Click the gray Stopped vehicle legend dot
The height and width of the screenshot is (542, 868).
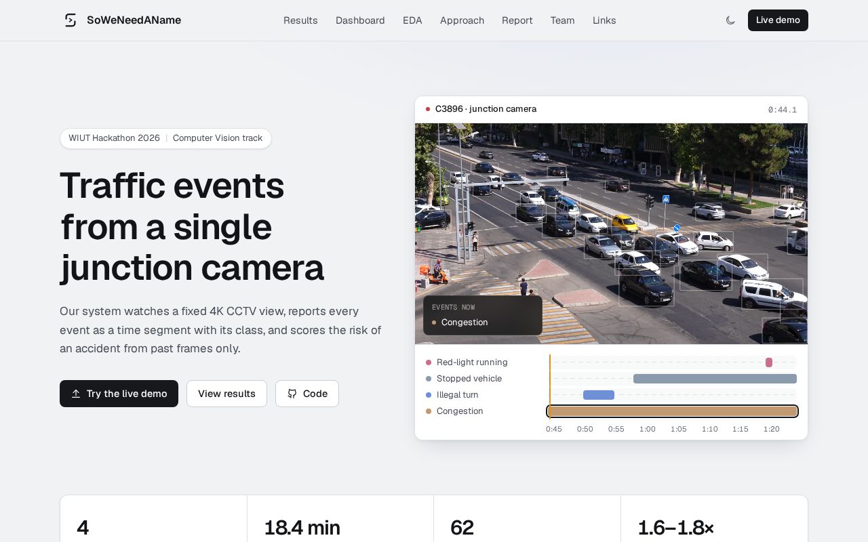429,379
